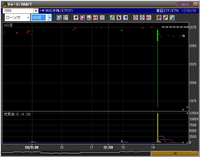Expand the ローソク chart type dropdown
Image resolution: width=200 pixels, height=157 pixels.
point(28,18)
